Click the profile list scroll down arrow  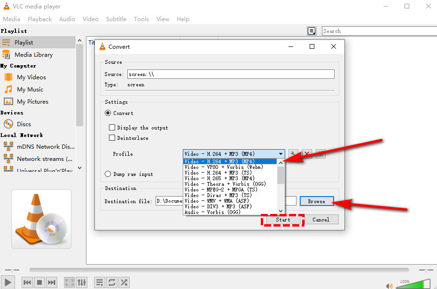pos(281,211)
